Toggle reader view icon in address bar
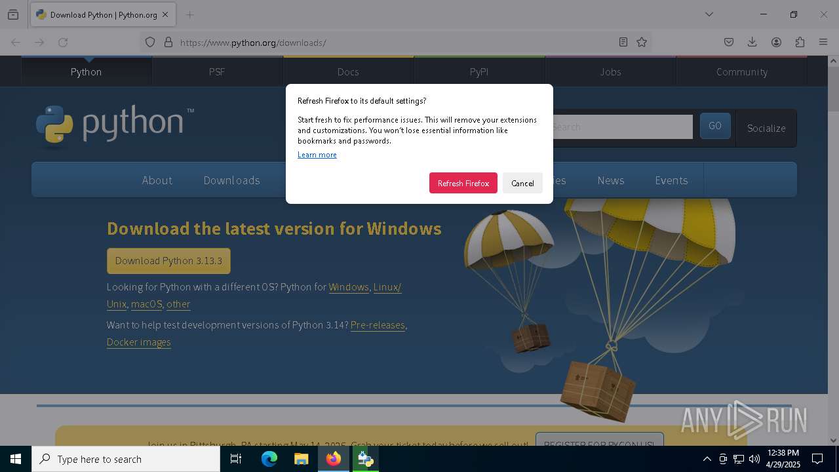The width and height of the screenshot is (839, 472). (623, 42)
